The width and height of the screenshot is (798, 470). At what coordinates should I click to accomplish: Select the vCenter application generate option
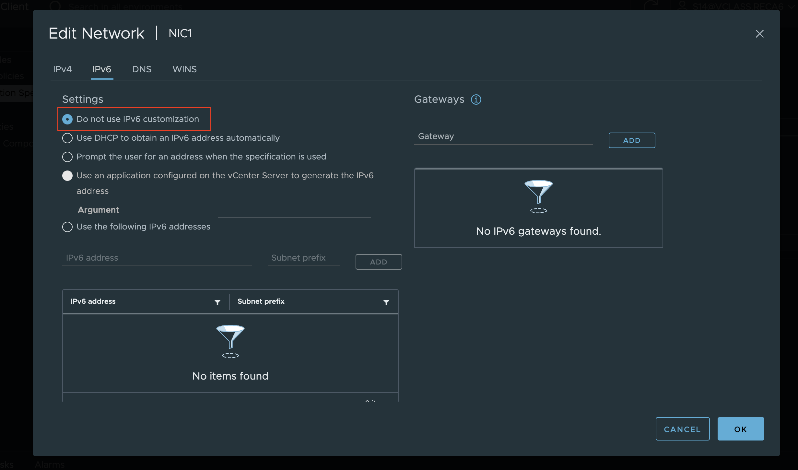click(67, 176)
